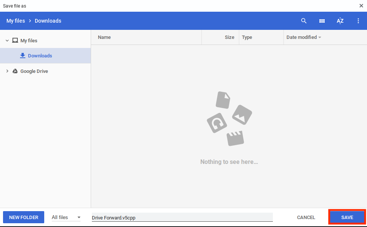The height and width of the screenshot is (227, 367).
Task: Sort files by the Size column
Action: point(229,37)
